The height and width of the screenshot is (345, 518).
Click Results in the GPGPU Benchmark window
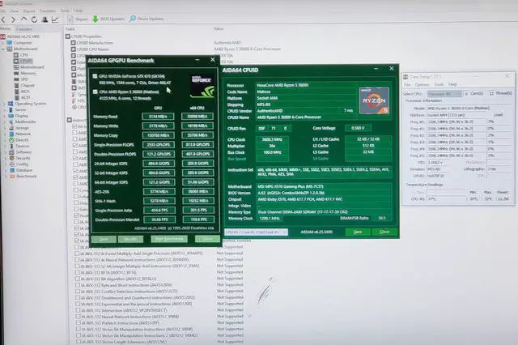point(131,239)
